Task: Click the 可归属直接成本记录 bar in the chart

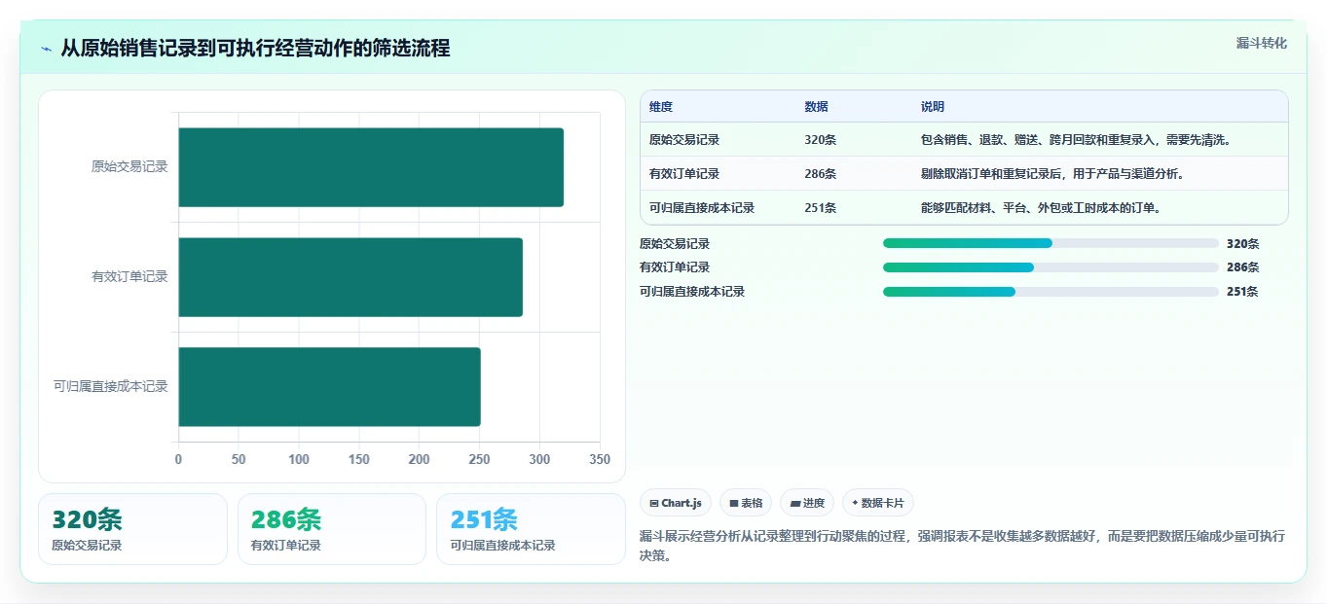Action: click(x=329, y=387)
